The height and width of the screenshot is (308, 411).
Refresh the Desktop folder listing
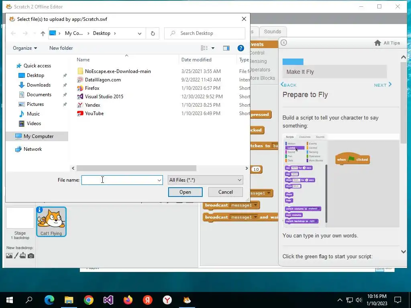pos(153,34)
